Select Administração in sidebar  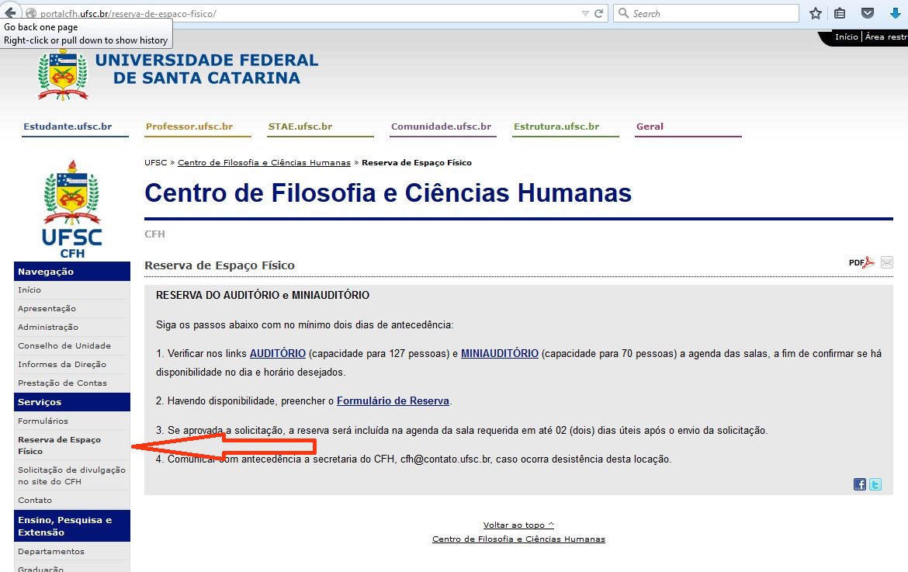[x=72, y=327]
